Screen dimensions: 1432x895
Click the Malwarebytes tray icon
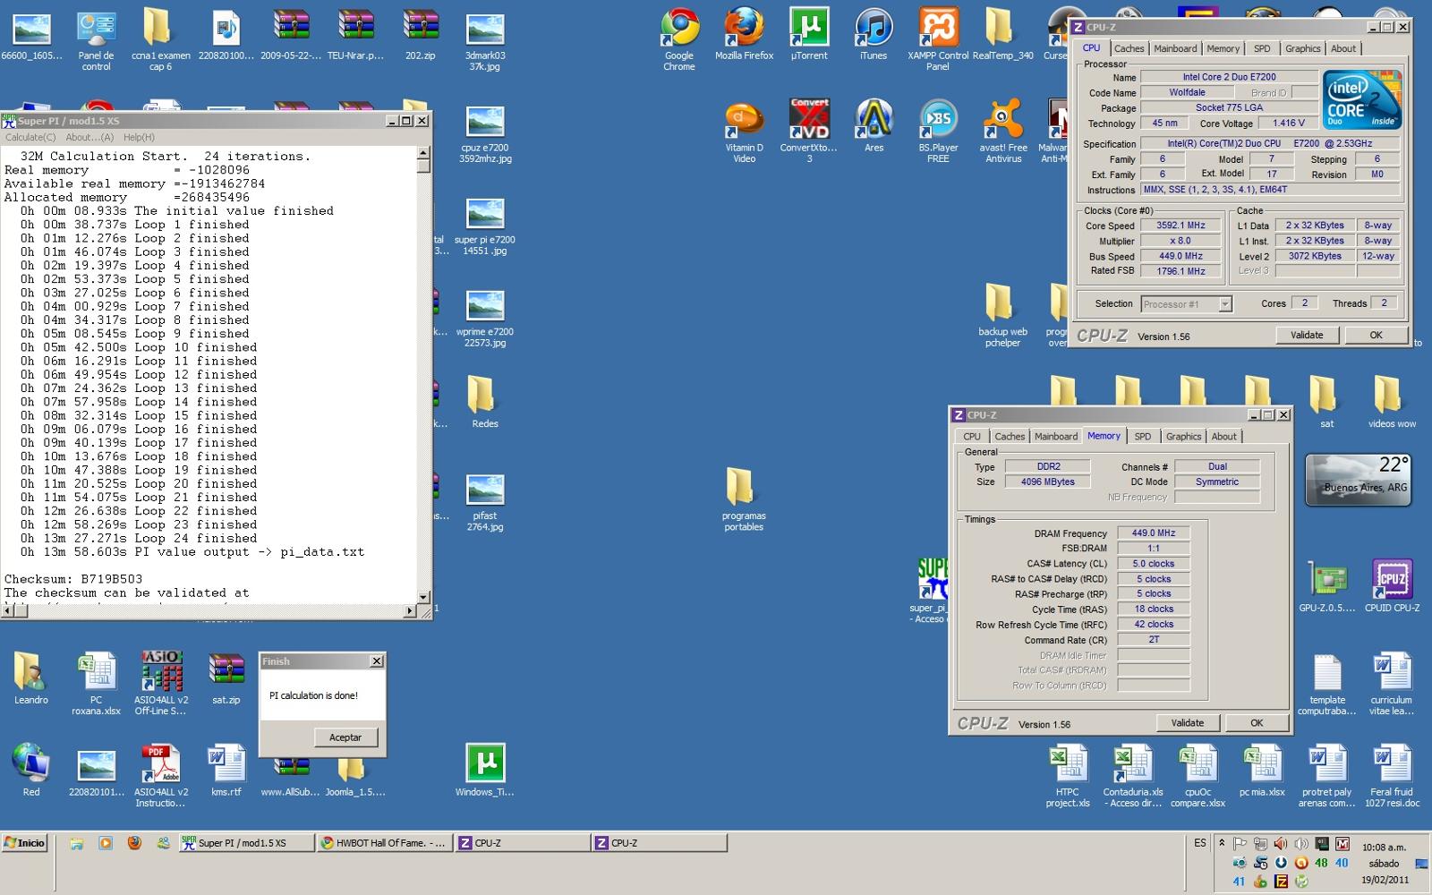1342,843
